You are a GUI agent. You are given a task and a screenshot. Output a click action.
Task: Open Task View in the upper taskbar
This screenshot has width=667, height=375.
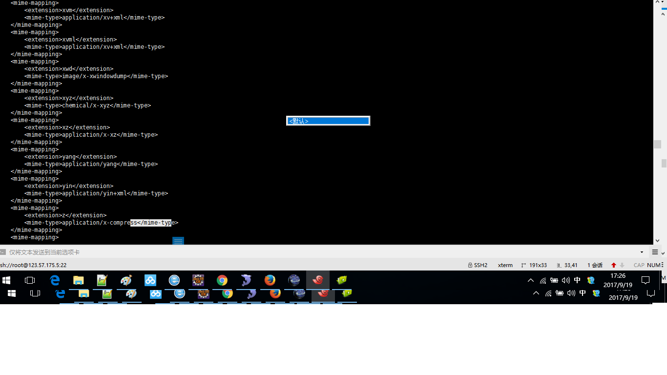tap(30, 280)
